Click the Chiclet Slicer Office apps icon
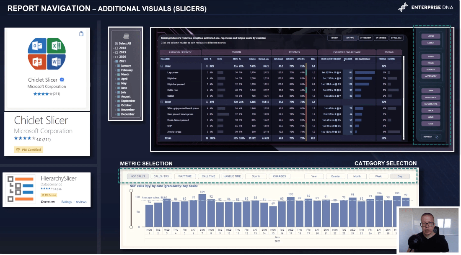 [47, 53]
